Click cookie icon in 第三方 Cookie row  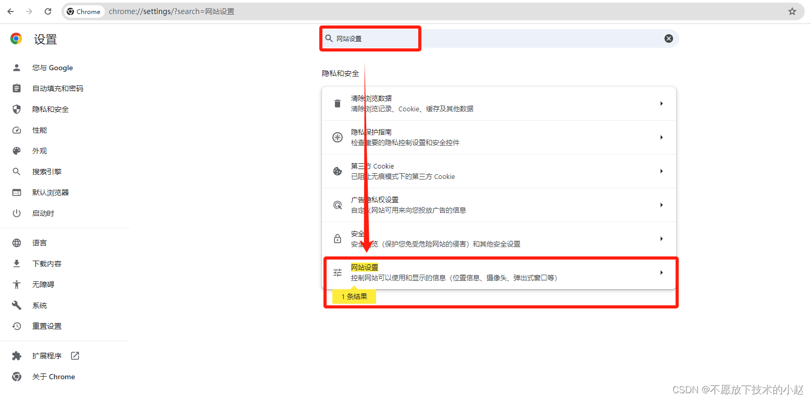point(338,171)
